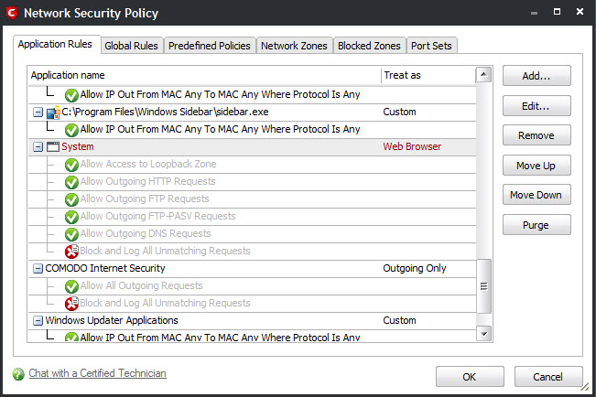Screen dimensions: 596x397
Task: Click allow icon beside Allow Outgoing FTP-PASV Requests
Action: point(71,217)
